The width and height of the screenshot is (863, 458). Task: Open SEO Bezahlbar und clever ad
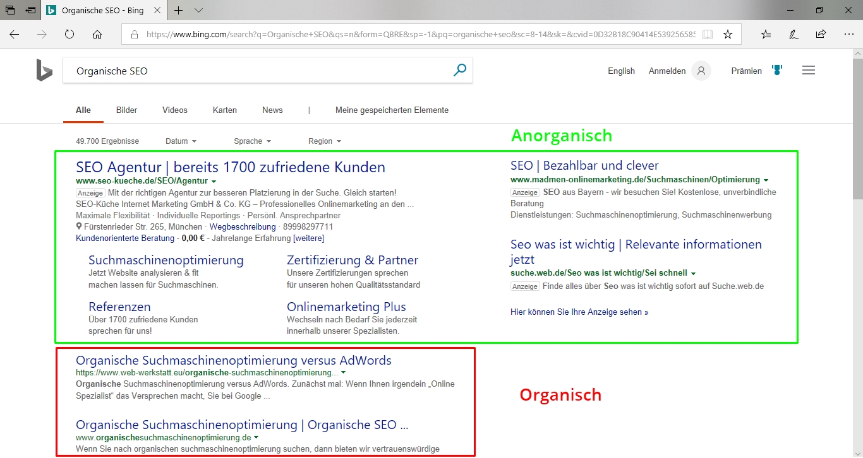(x=584, y=165)
